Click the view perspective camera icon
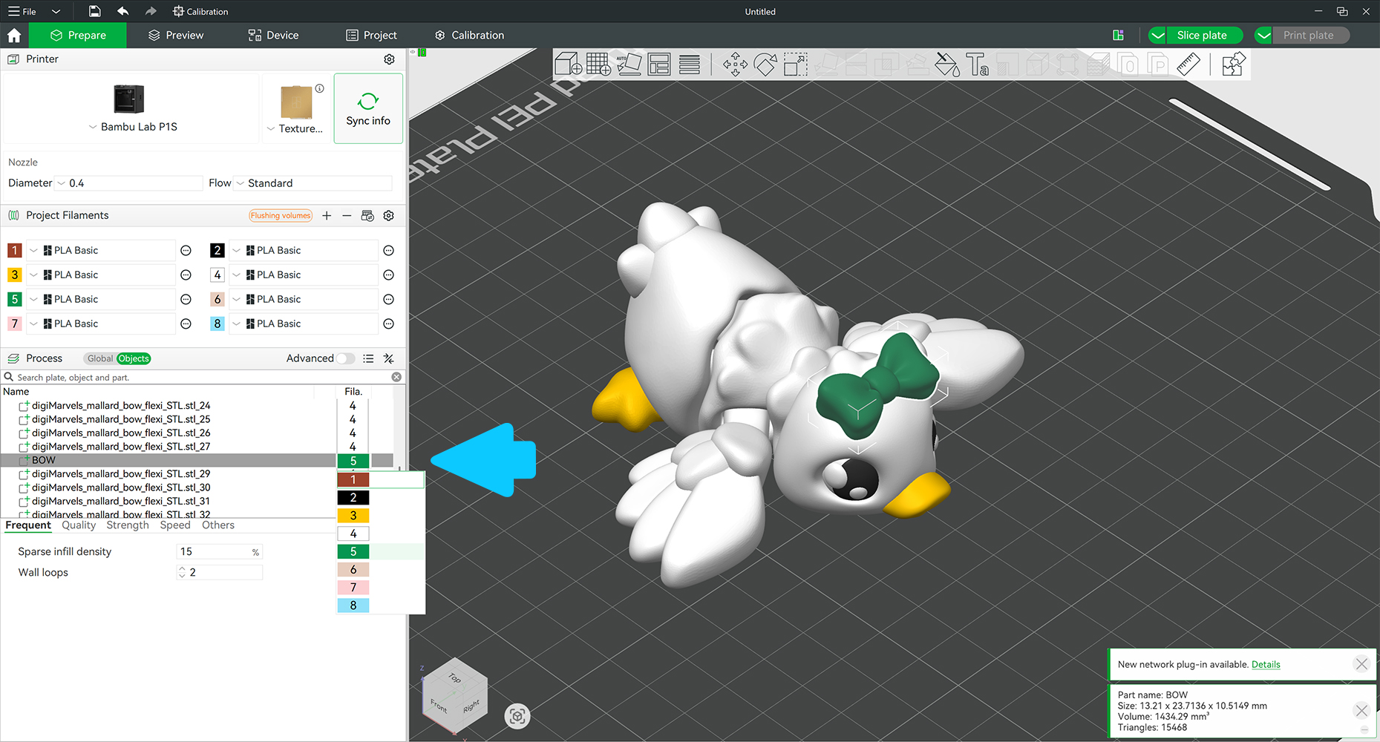The width and height of the screenshot is (1380, 742). tap(517, 716)
